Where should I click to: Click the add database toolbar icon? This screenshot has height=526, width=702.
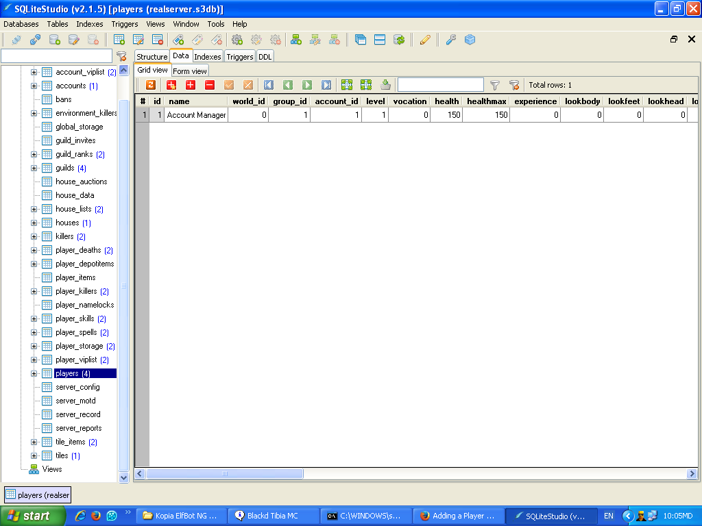[55, 40]
